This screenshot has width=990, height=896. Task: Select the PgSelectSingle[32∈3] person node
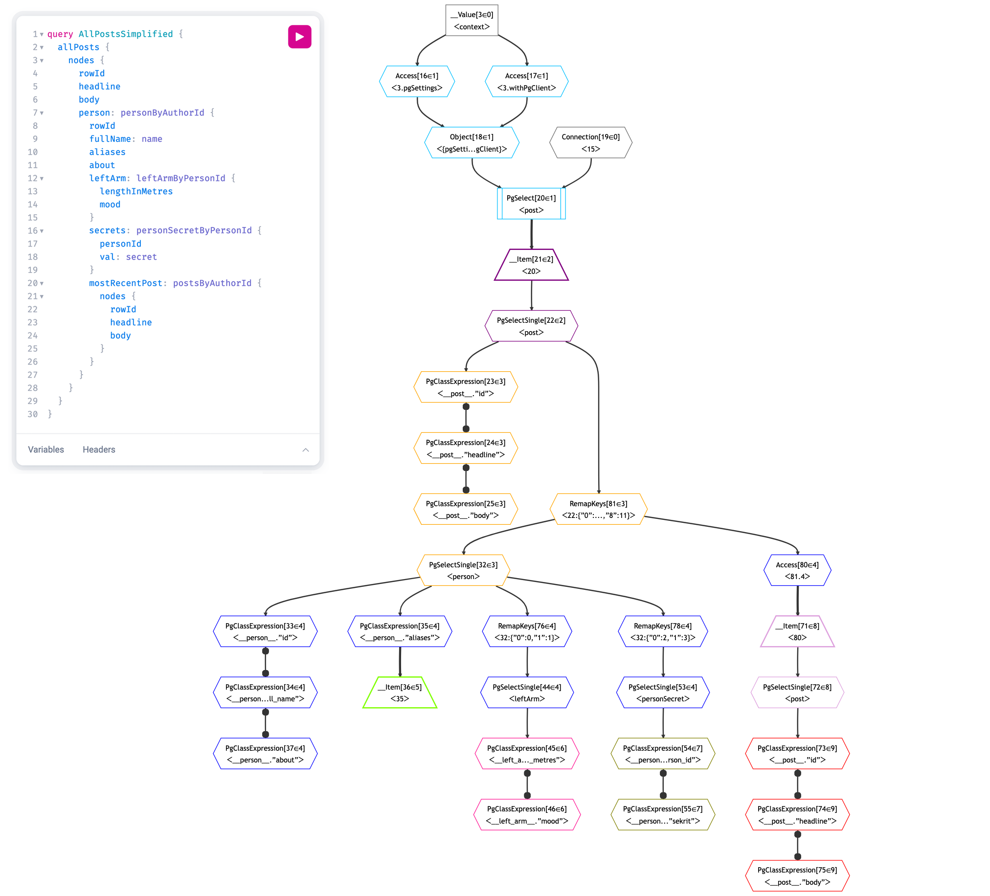[463, 570]
